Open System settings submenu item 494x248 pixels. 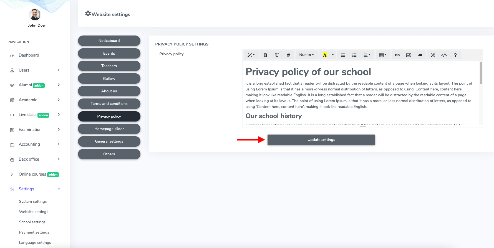pyautogui.click(x=33, y=202)
